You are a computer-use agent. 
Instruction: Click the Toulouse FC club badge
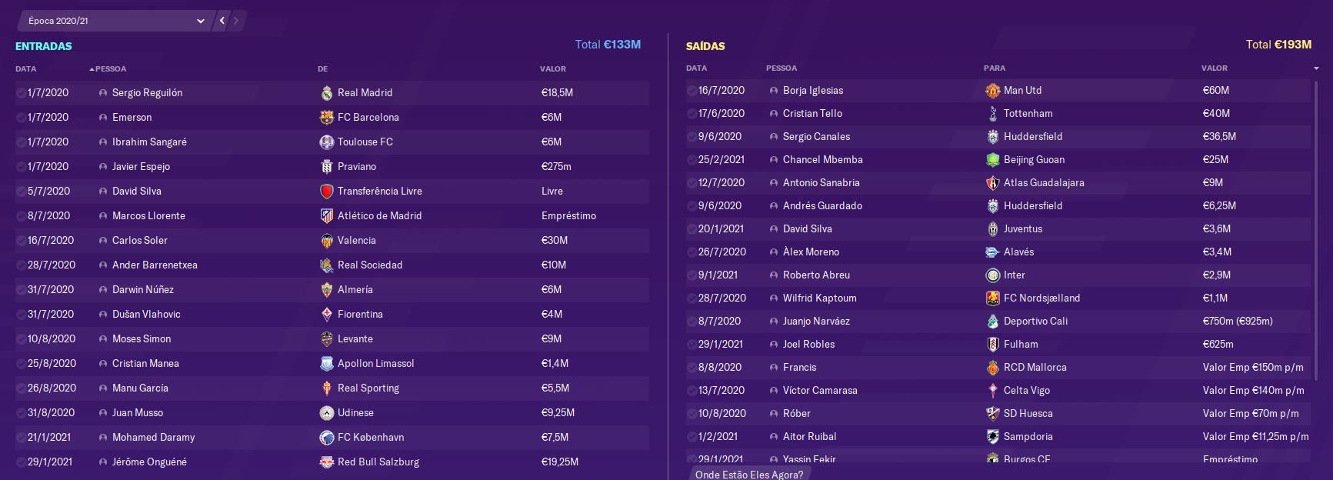click(327, 142)
